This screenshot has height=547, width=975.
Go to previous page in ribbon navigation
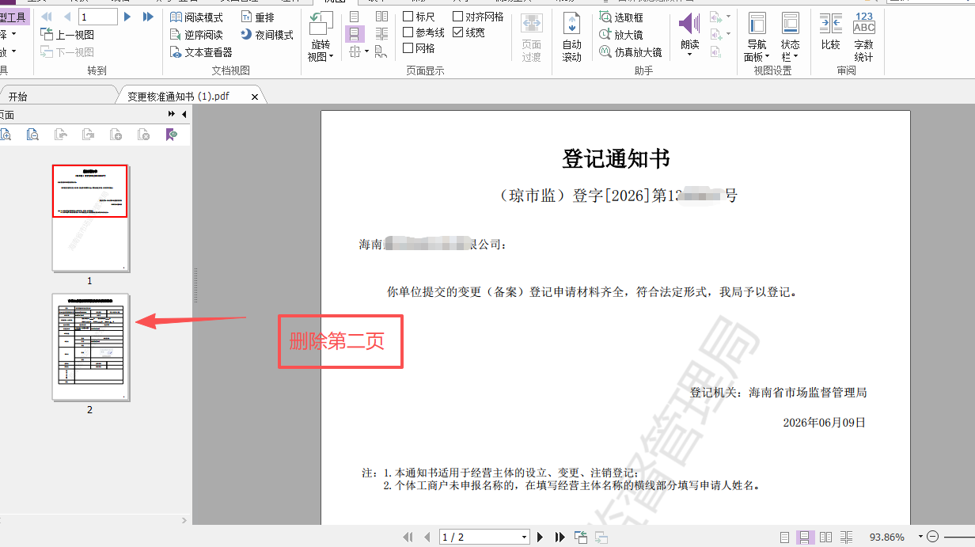tap(66, 17)
